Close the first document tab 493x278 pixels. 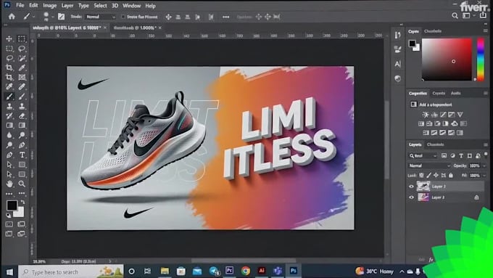click(x=105, y=28)
